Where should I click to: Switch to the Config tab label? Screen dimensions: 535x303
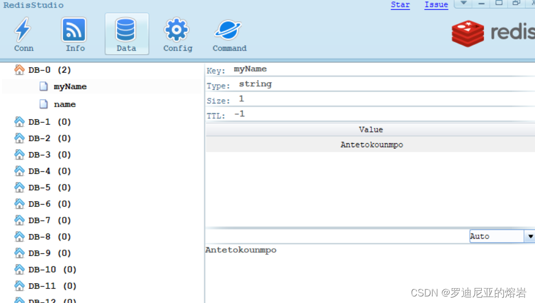click(178, 48)
